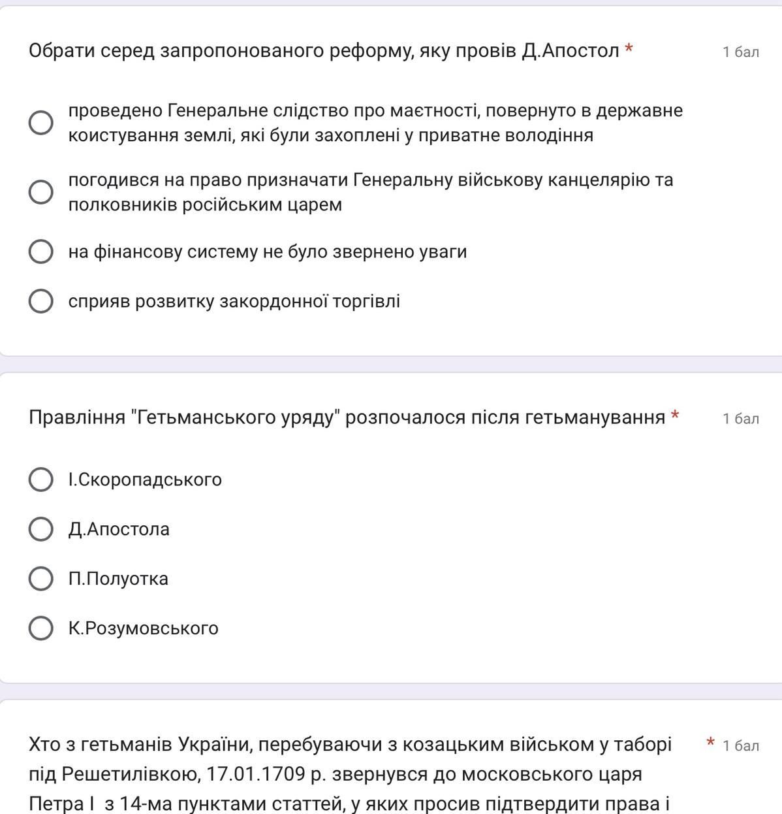The height and width of the screenshot is (814, 782).
Task: Select the 'Д.Апостола' radio button
Action: pos(41,529)
